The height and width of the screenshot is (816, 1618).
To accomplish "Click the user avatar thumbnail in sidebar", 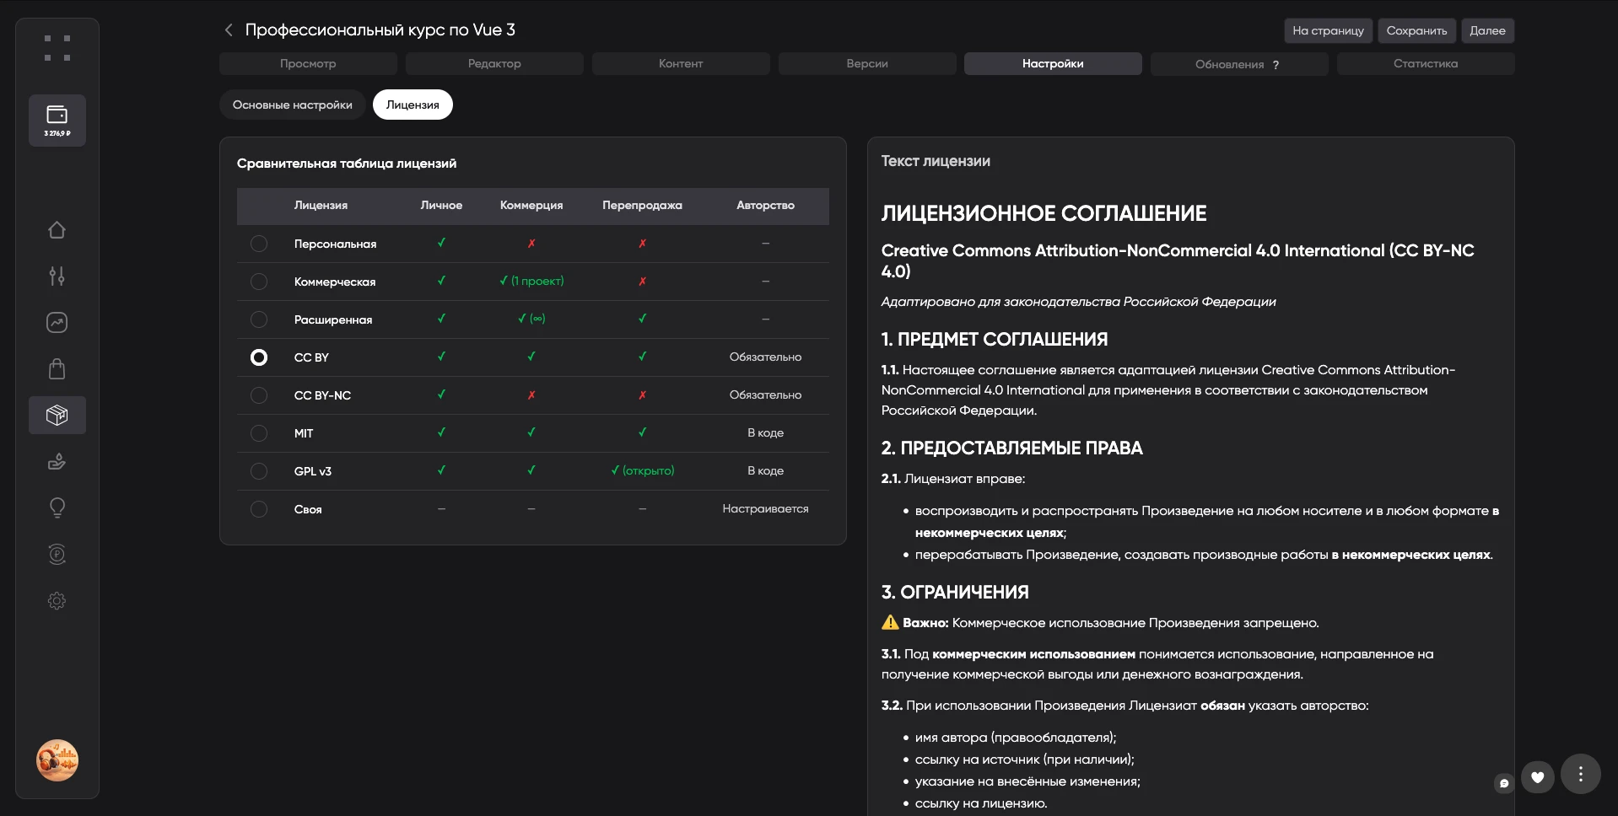I will 57,760.
